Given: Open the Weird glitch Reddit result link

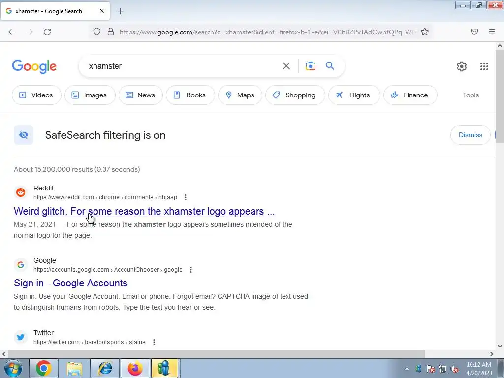Looking at the screenshot, I should 144,211.
